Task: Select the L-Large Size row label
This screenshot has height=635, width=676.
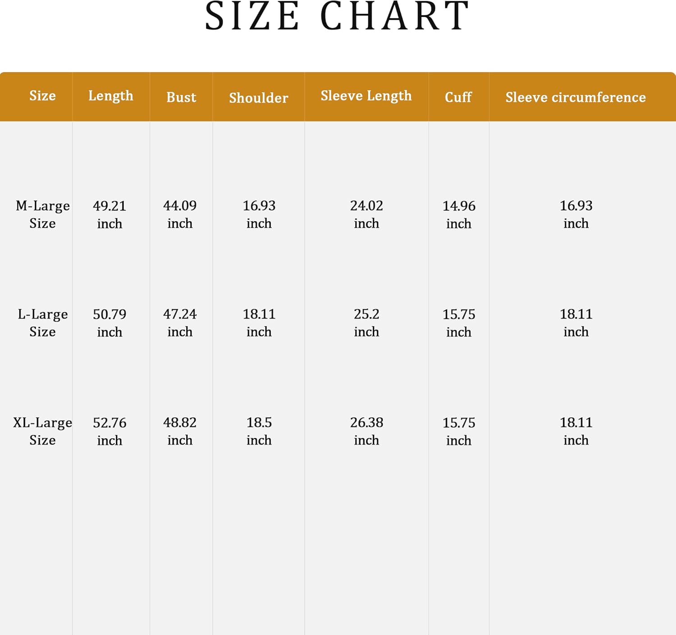Action: tap(42, 323)
